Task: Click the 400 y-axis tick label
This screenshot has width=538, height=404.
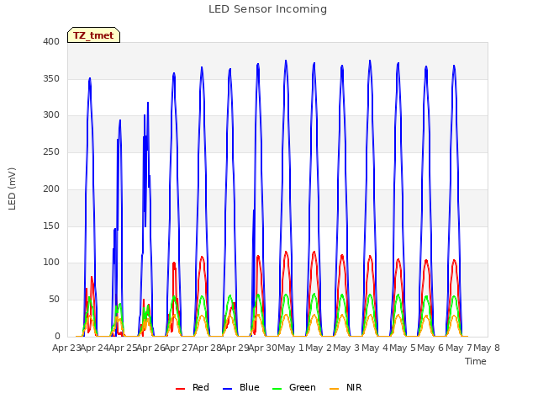Action: coord(51,41)
